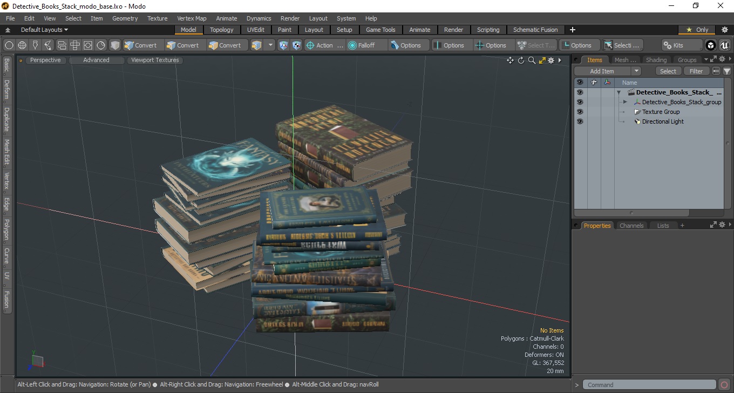
Task: Open the Channels tab
Action: coord(631,226)
